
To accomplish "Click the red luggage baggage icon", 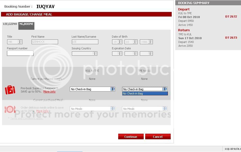I will point(10,90).
